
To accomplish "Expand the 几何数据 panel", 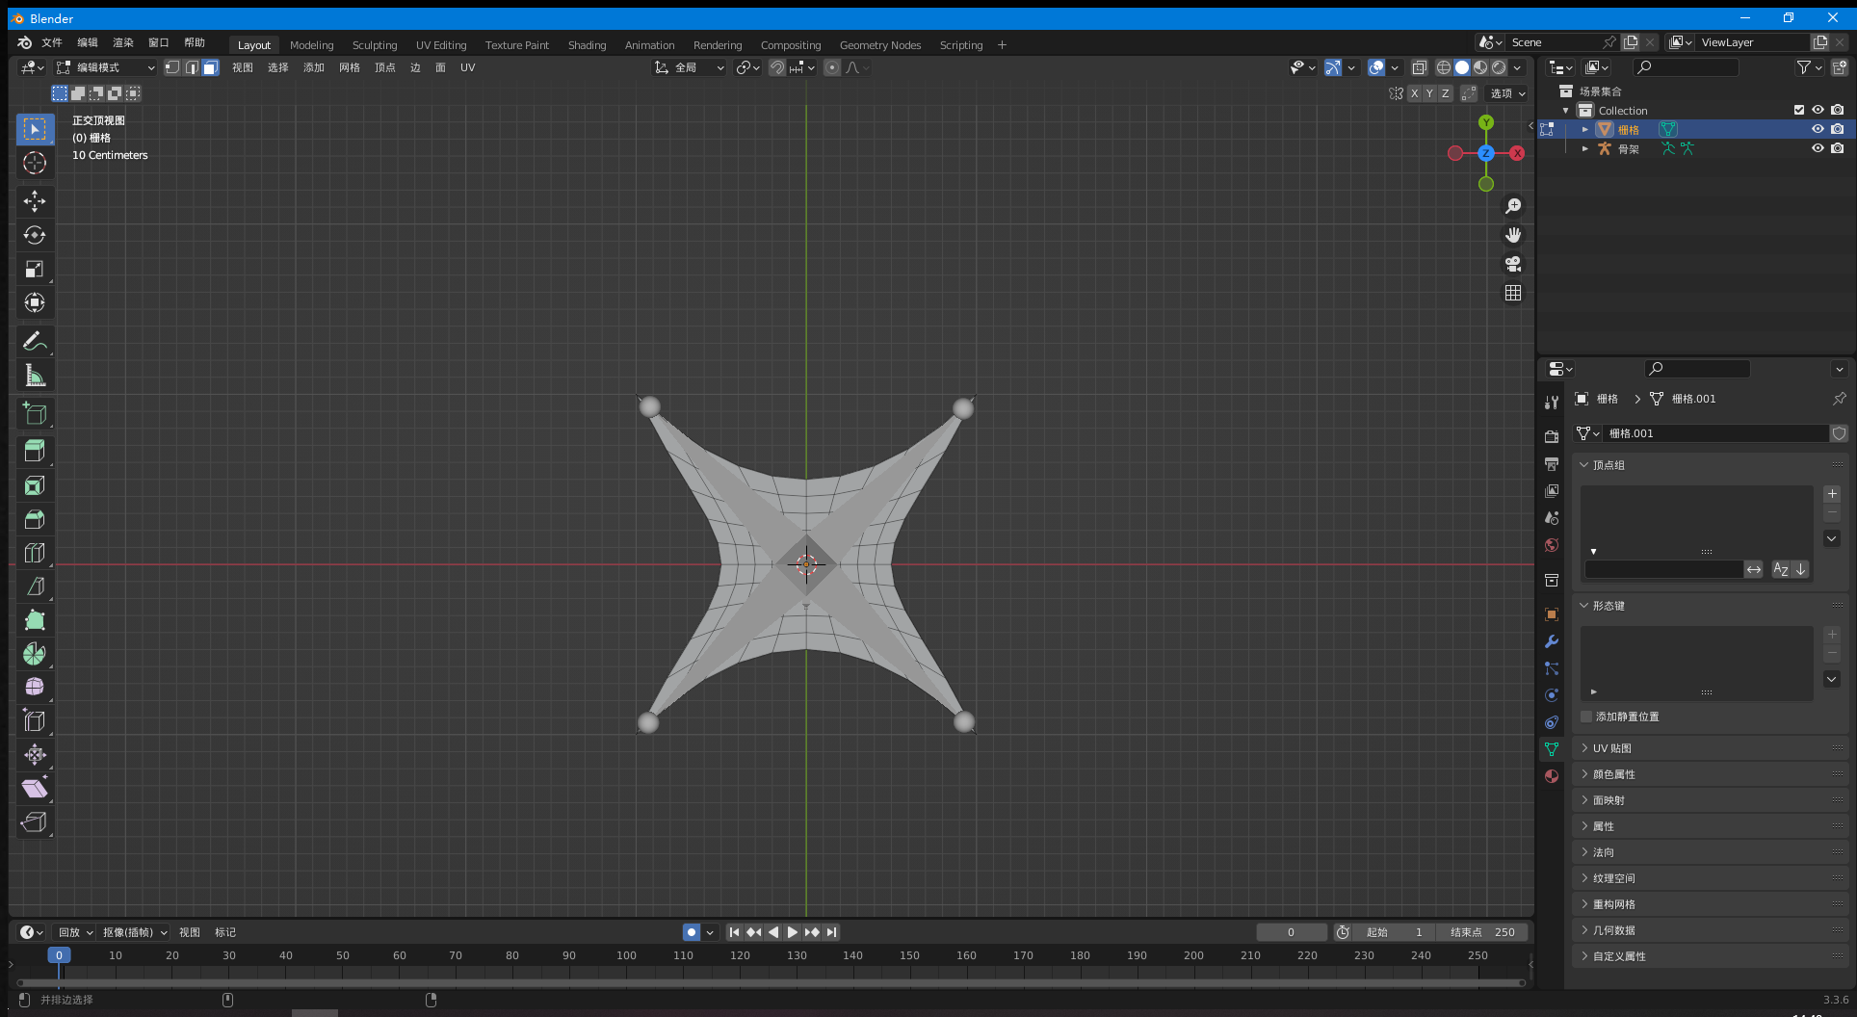I will click(x=1712, y=930).
